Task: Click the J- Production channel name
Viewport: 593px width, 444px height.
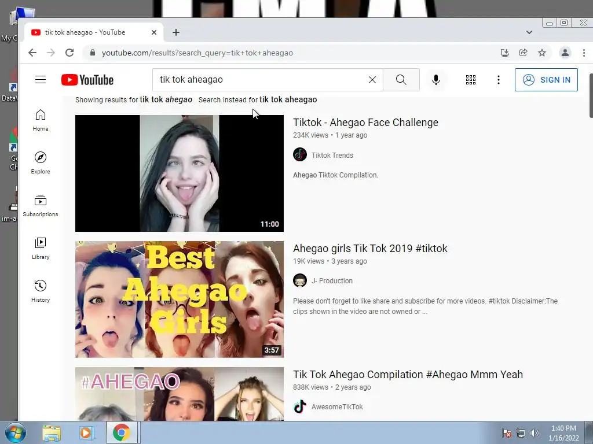Action: pyautogui.click(x=332, y=280)
